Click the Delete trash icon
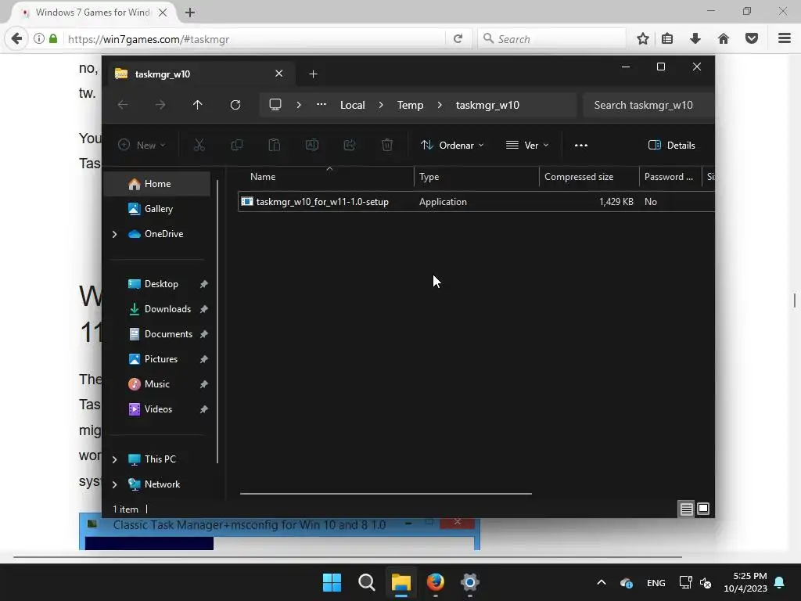 387,145
